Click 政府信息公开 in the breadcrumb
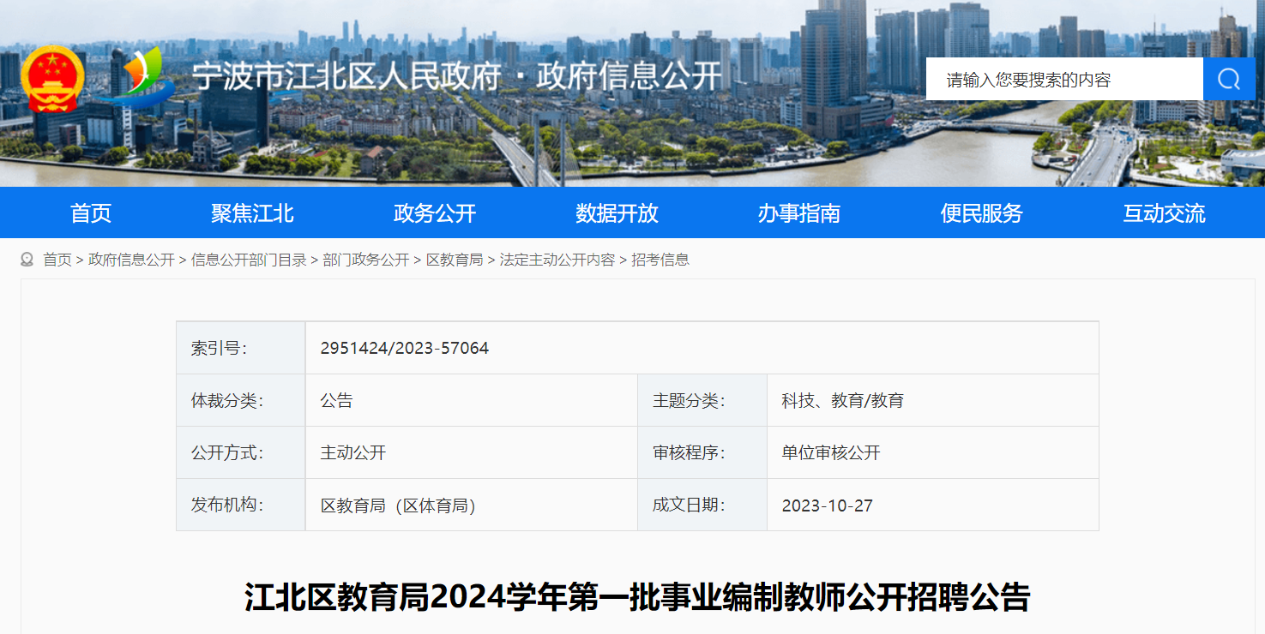 tap(131, 260)
